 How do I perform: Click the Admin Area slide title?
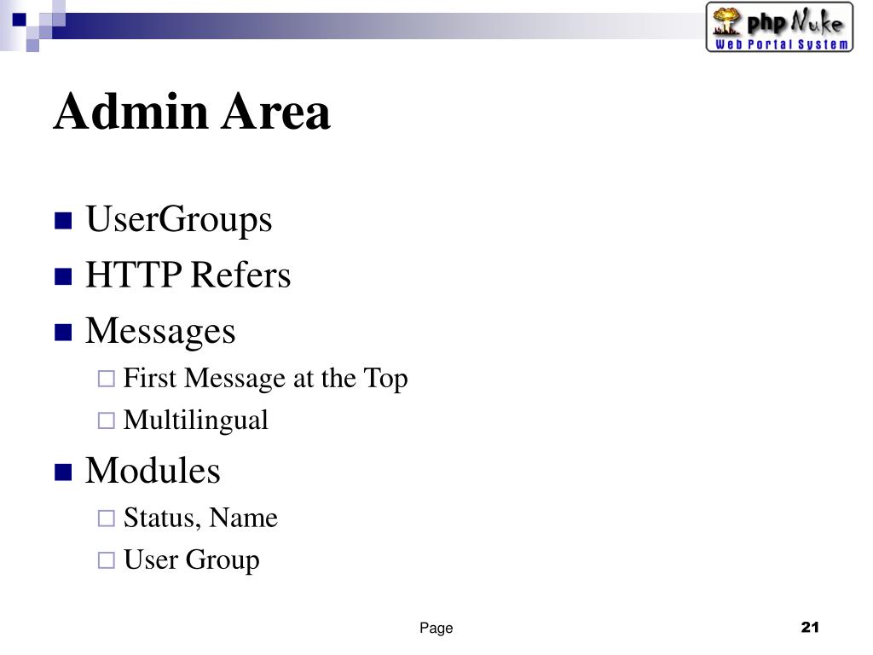click(192, 112)
